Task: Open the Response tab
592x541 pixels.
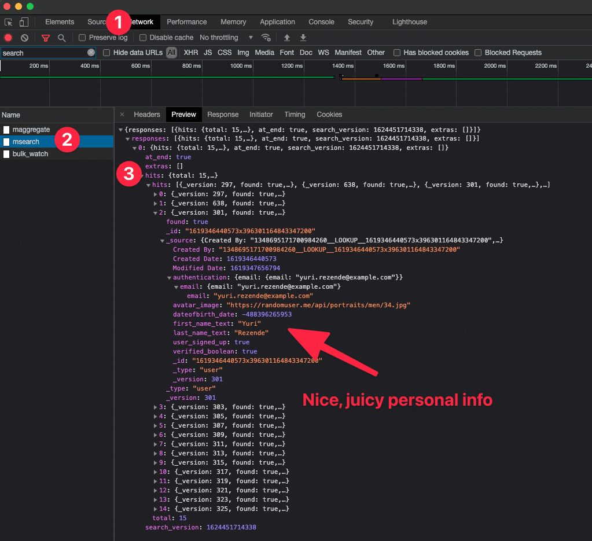Action: [223, 115]
